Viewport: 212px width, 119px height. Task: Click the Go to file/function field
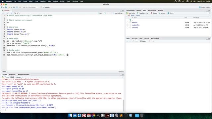pyautogui.click(x=30, y=7)
